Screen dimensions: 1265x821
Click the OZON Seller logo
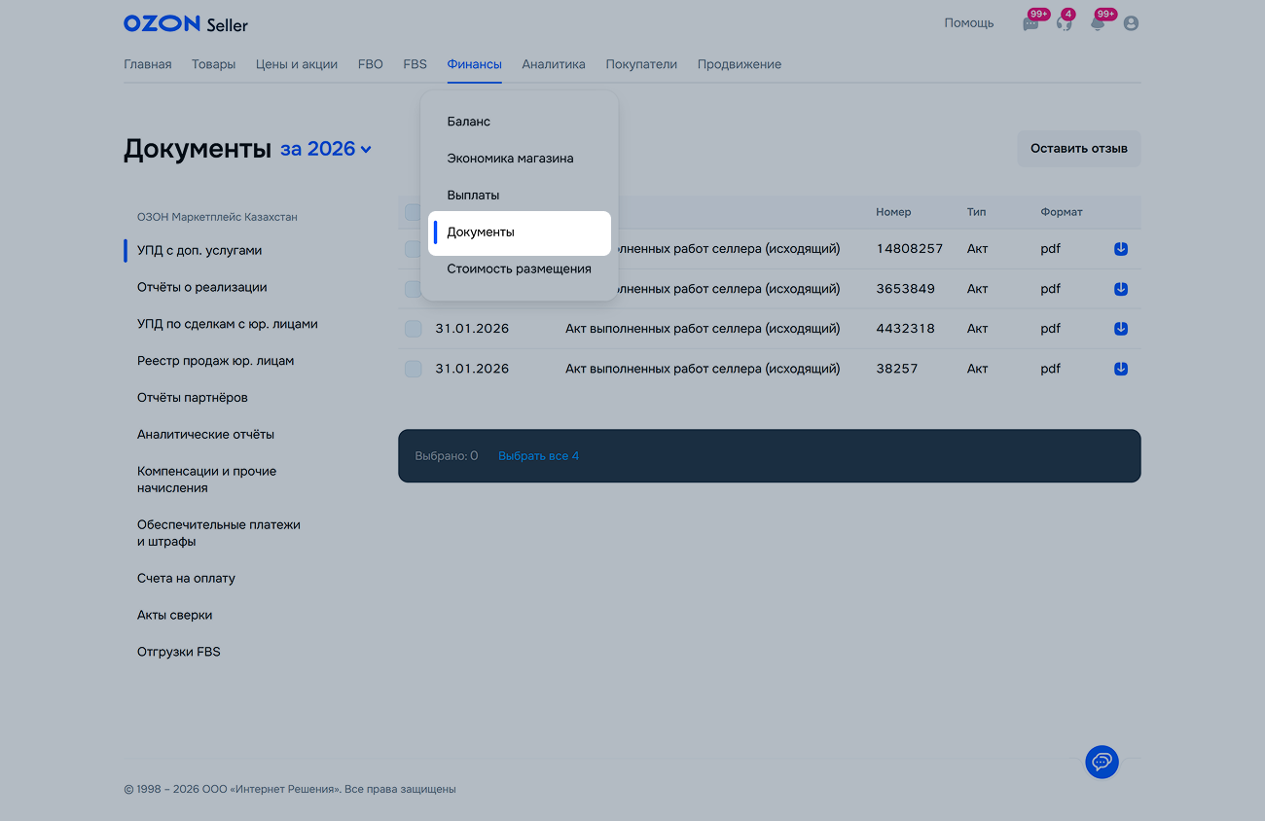[186, 23]
